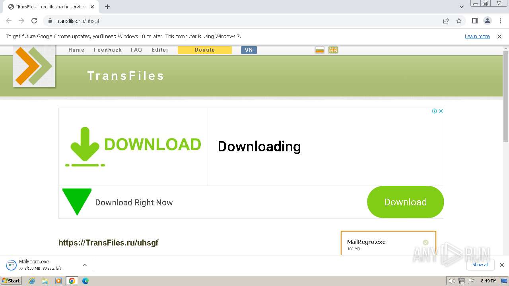This screenshot has height=286, width=509.
Task: Click the page vertical scrollbar
Action: tap(506, 97)
